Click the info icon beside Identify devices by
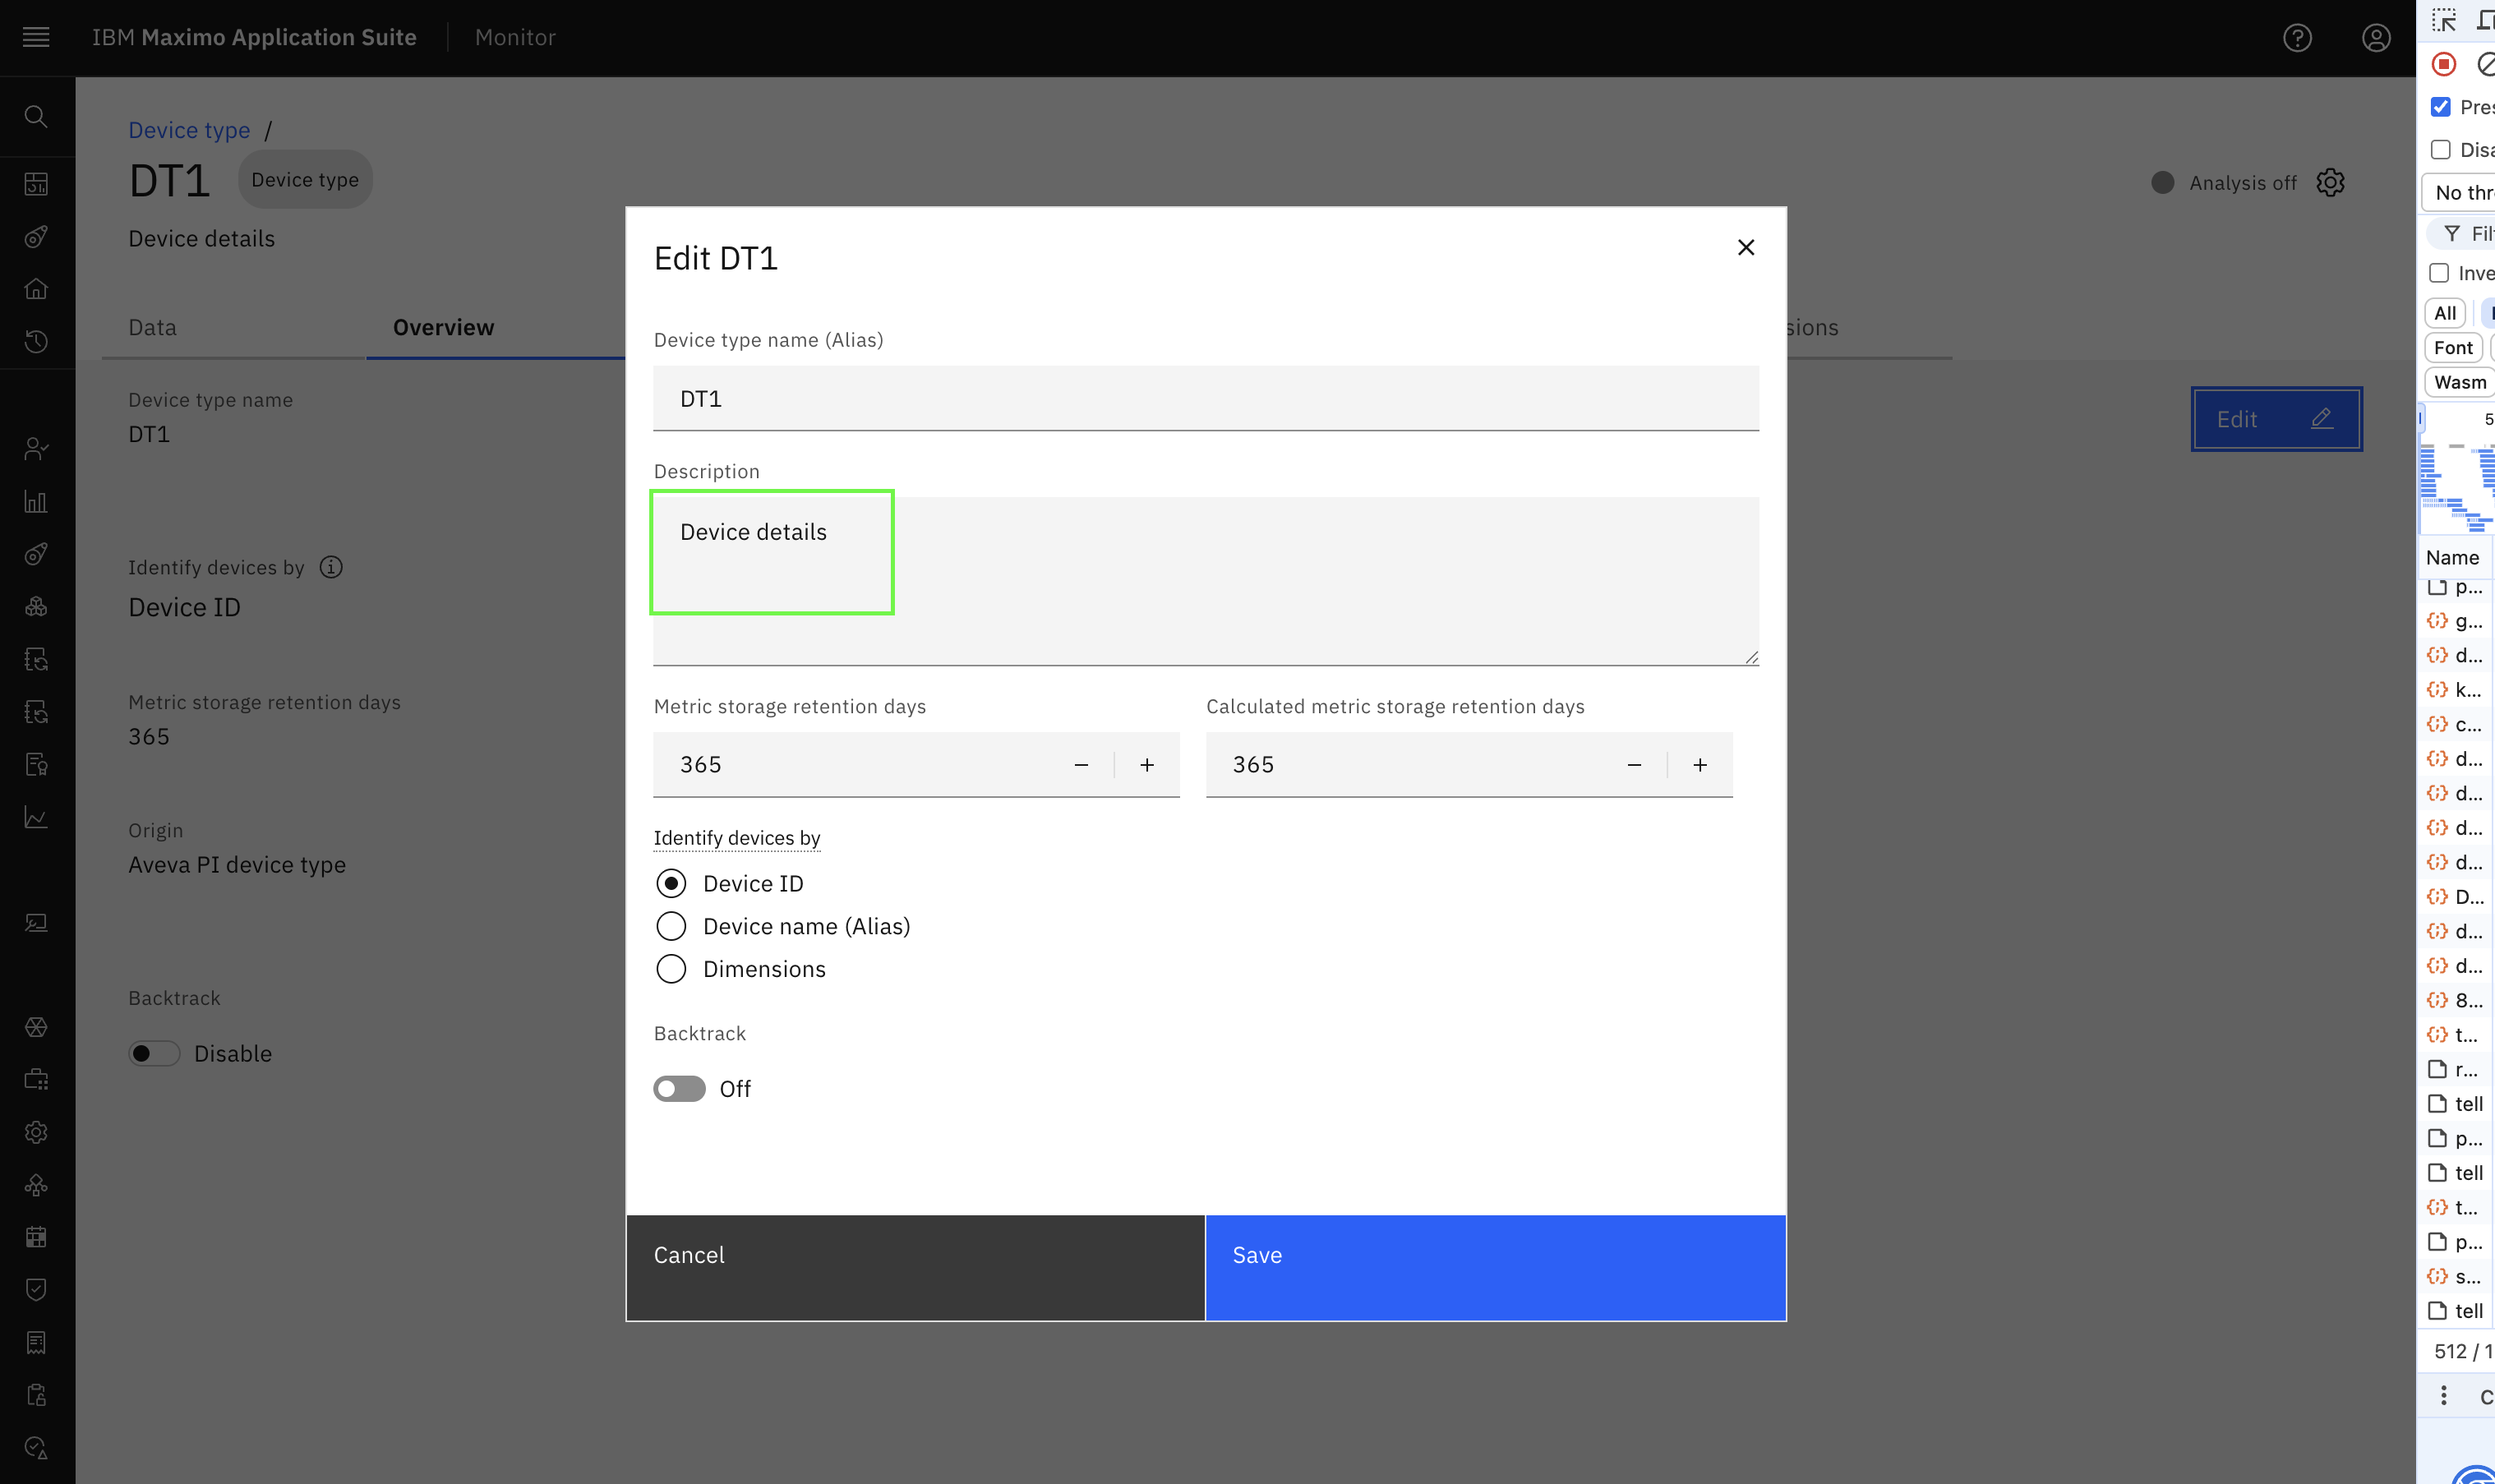 point(331,567)
